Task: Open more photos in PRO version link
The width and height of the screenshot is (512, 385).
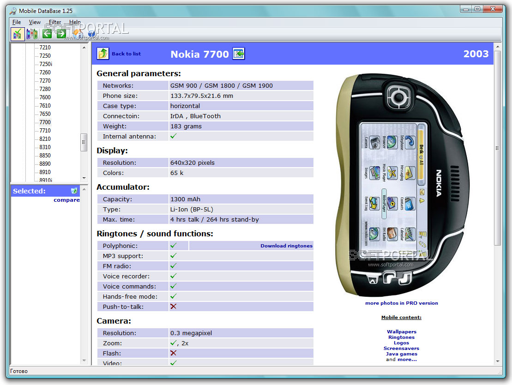Action: coord(402,303)
